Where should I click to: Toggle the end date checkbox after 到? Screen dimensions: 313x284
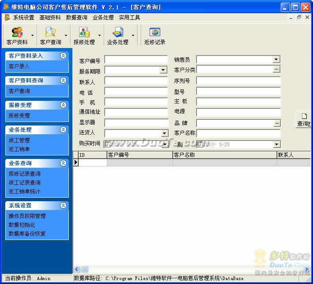(x=199, y=144)
